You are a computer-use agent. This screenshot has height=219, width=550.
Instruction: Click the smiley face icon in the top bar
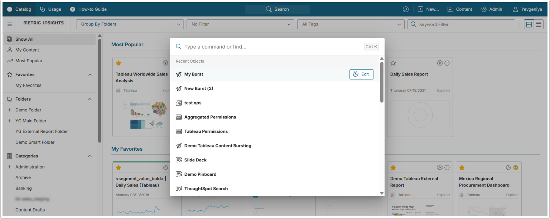pos(405,9)
